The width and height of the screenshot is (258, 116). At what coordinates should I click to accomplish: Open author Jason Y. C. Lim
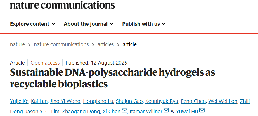point(42,112)
